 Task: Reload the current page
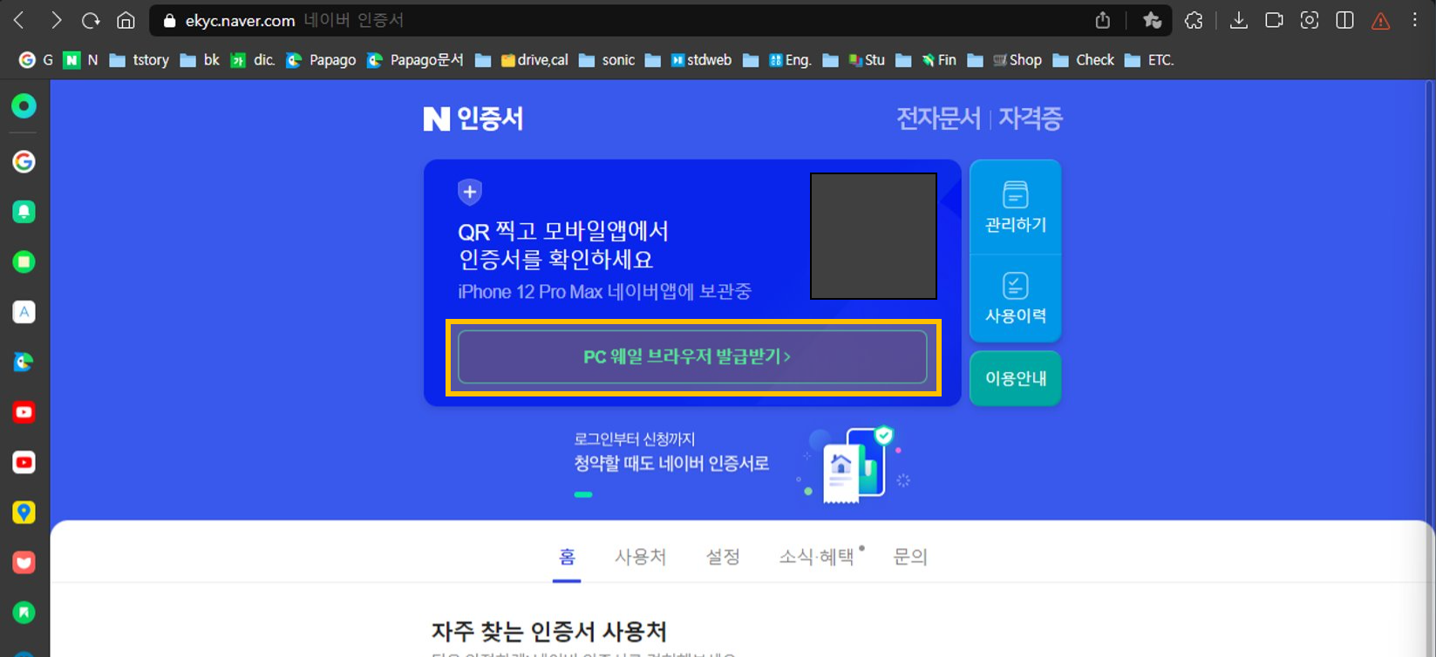pyautogui.click(x=91, y=20)
